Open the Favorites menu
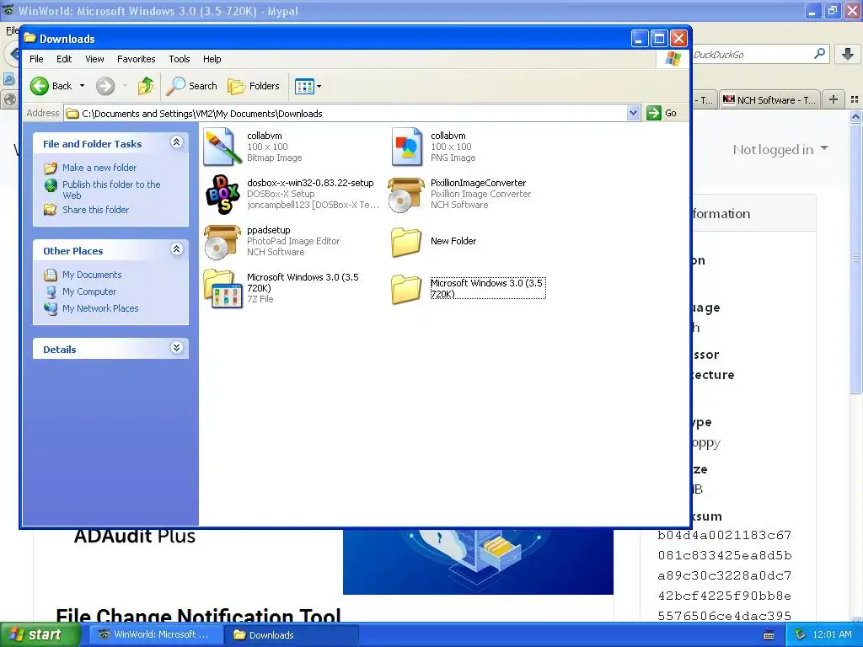Image resolution: width=863 pixels, height=647 pixels. [136, 59]
